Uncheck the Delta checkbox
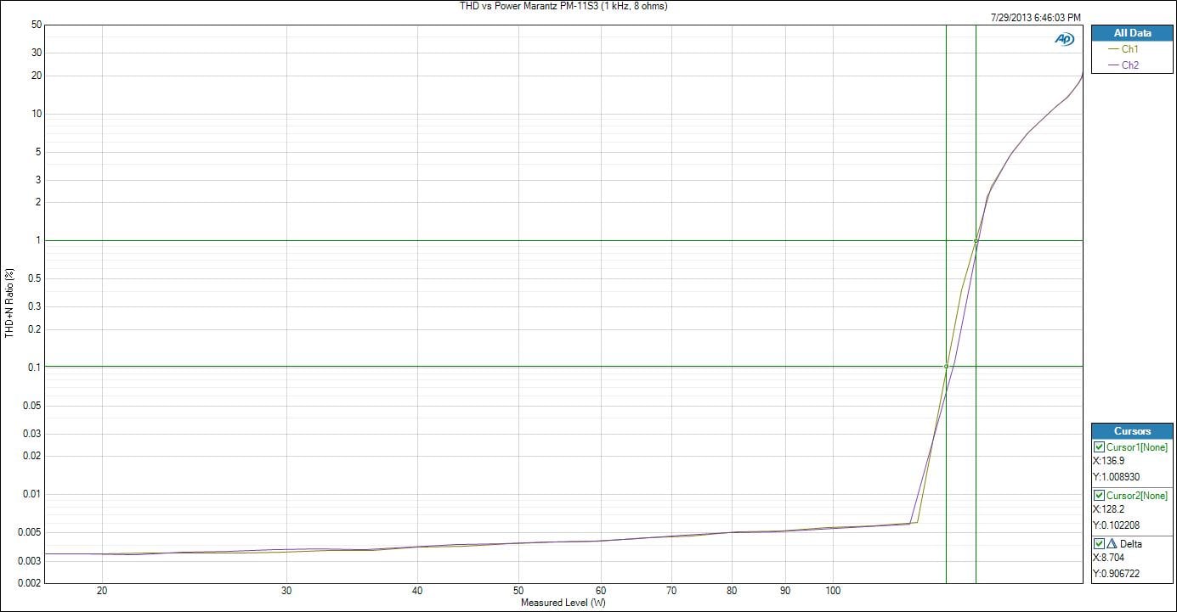The height and width of the screenshot is (612, 1177). (x=1099, y=544)
